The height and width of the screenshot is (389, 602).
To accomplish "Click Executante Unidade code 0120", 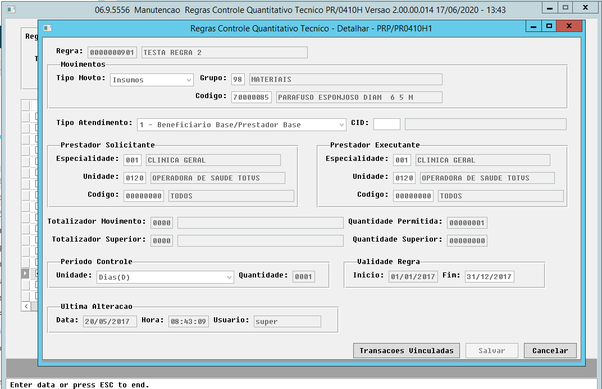I will 404,178.
